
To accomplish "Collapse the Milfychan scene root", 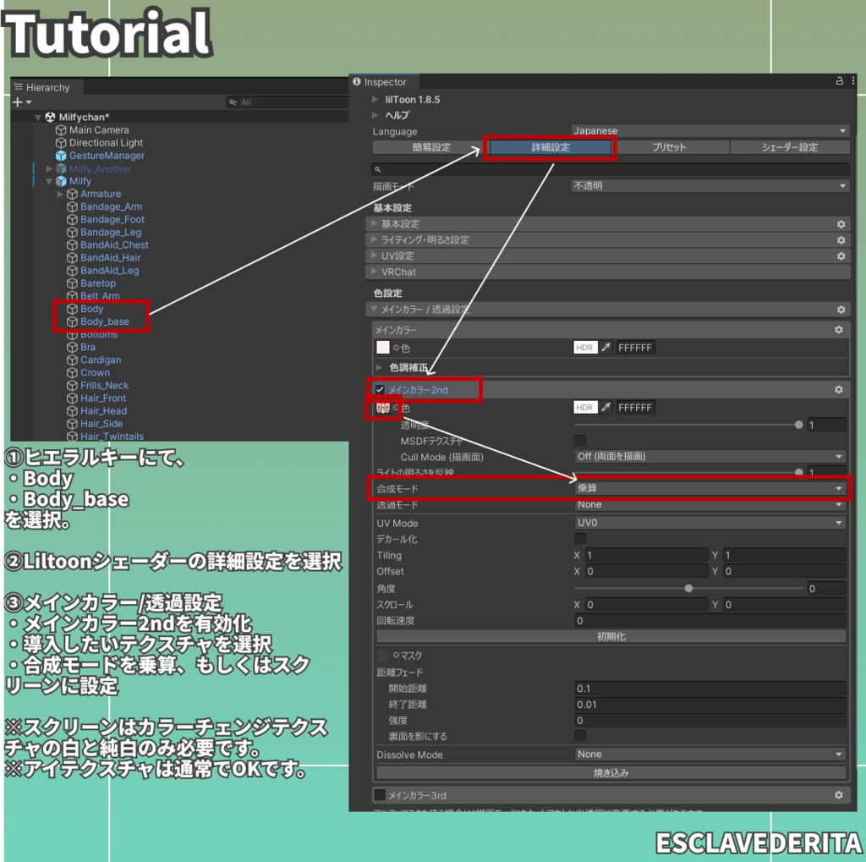I will (x=37, y=117).
